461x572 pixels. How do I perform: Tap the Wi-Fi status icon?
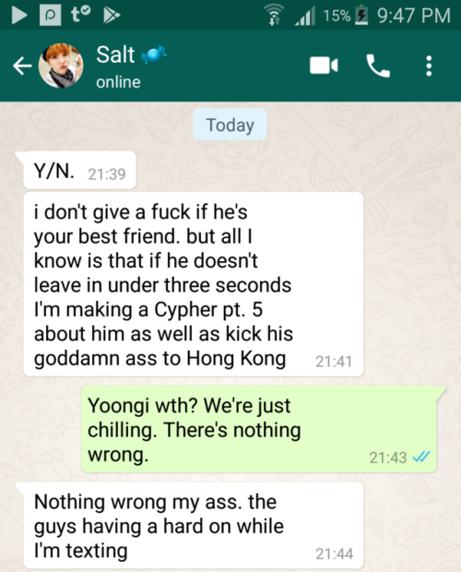coord(275,15)
